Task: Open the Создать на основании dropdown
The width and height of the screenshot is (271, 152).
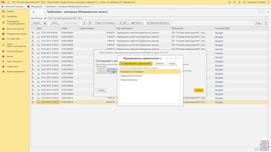Action: point(105,23)
